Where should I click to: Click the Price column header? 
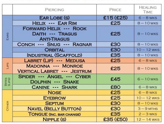[115, 10]
